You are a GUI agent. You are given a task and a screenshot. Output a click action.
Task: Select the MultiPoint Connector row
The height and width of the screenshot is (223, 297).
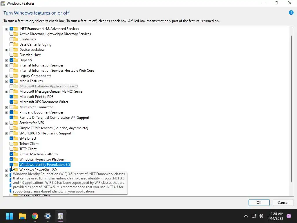(x=36, y=107)
